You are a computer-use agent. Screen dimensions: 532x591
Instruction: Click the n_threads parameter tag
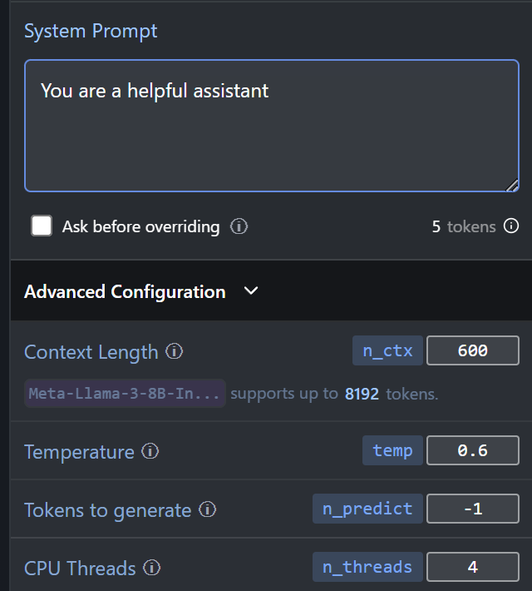[x=367, y=567]
